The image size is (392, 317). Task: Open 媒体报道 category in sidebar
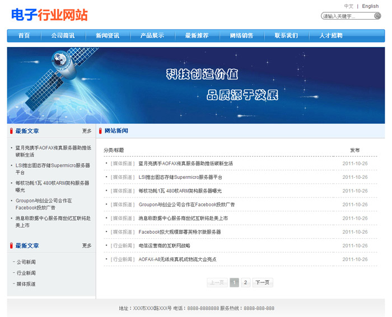pos(26,284)
